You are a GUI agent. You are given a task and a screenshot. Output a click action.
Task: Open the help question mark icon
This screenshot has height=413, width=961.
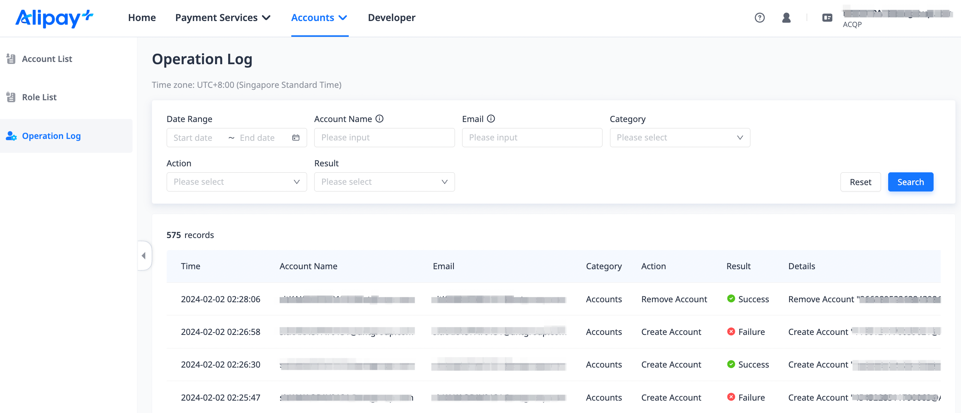(759, 18)
